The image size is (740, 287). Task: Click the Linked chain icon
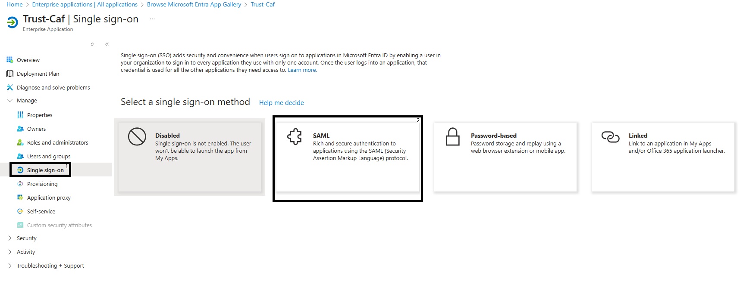pos(610,137)
